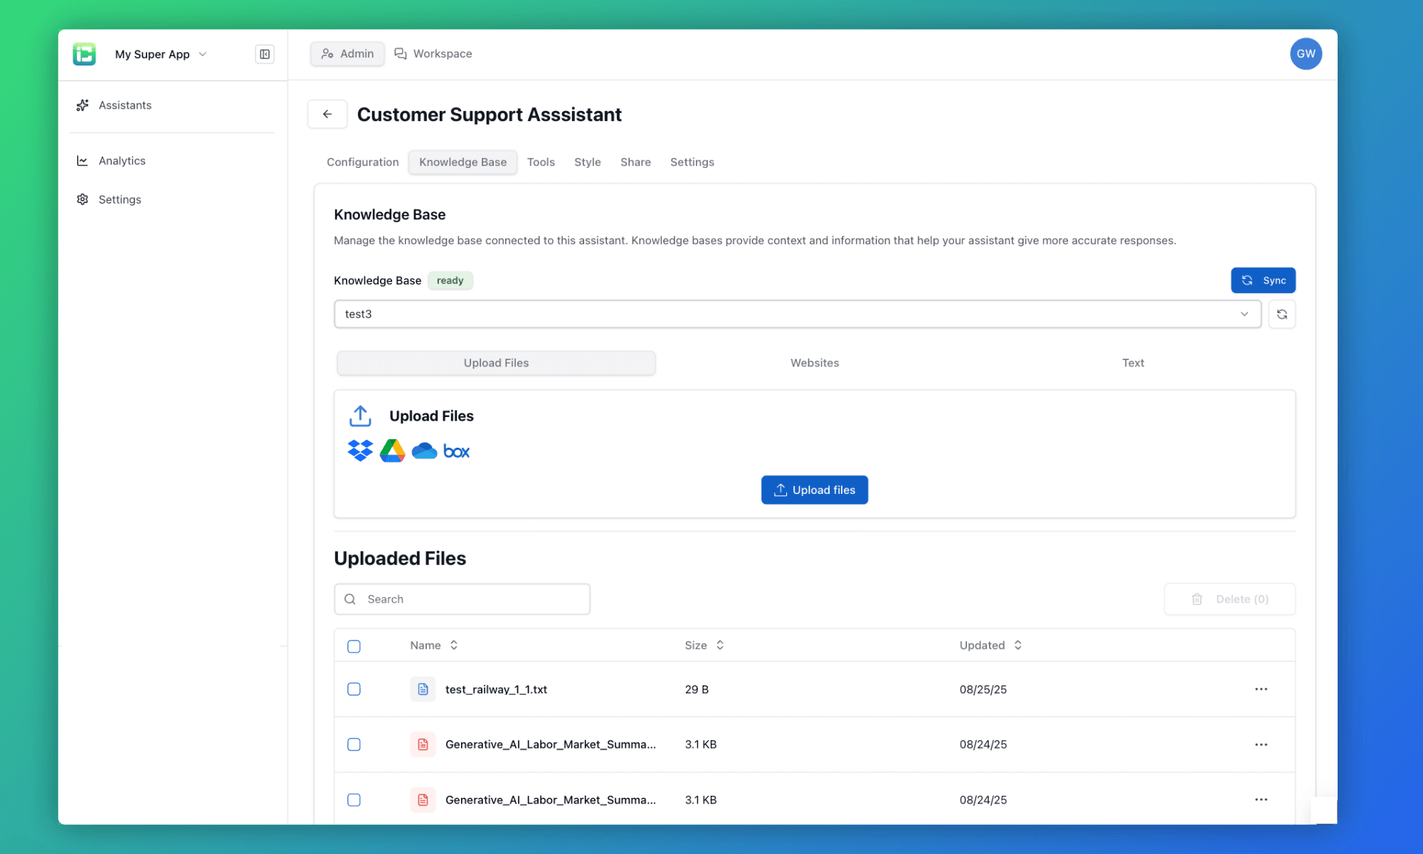1423x854 pixels.
Task: Select the Assistants sidebar icon
Action: click(83, 105)
